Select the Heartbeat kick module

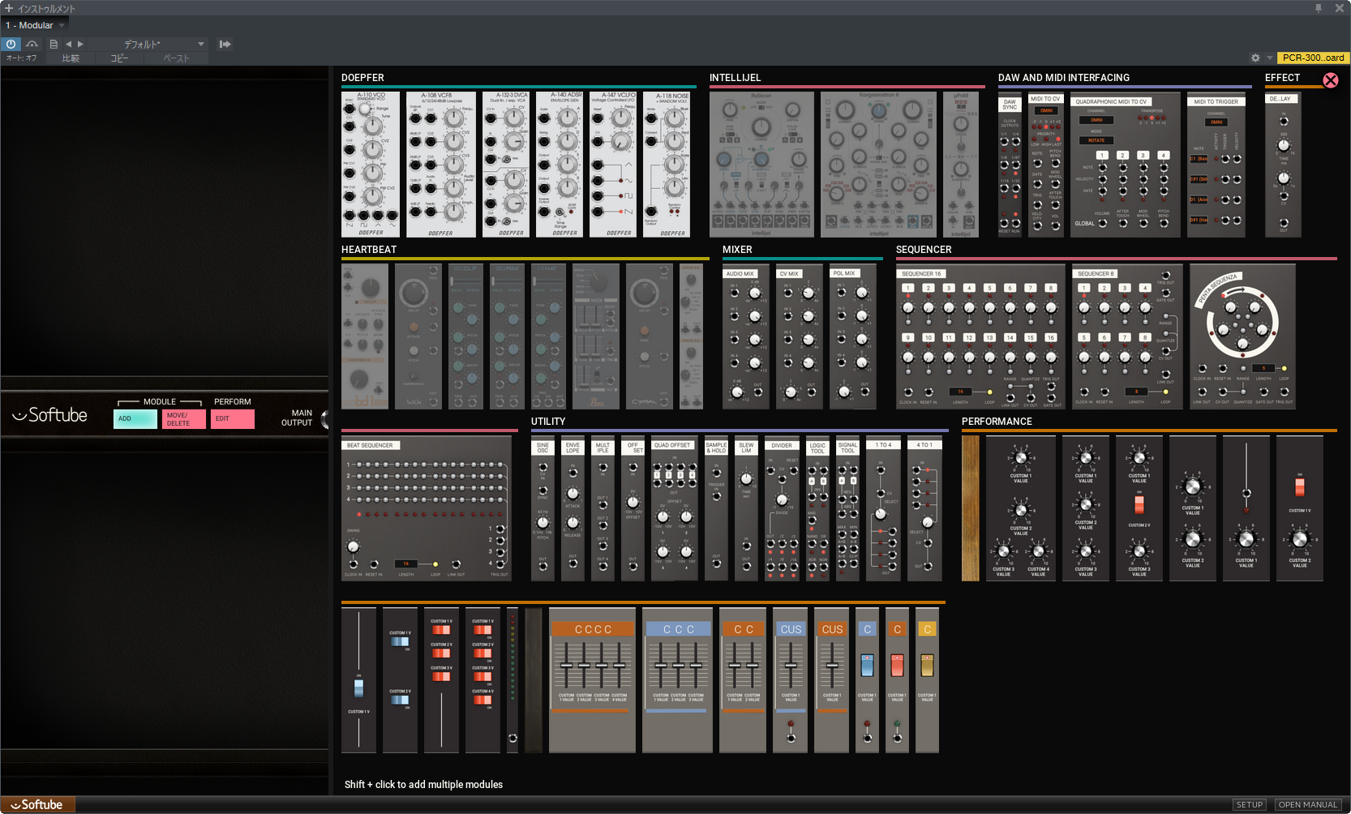click(x=418, y=336)
